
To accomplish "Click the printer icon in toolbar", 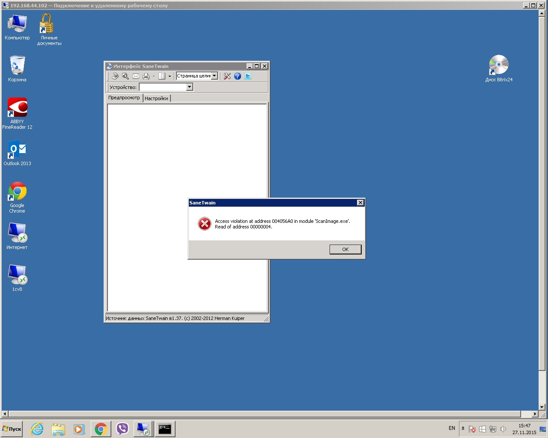I will pos(146,76).
